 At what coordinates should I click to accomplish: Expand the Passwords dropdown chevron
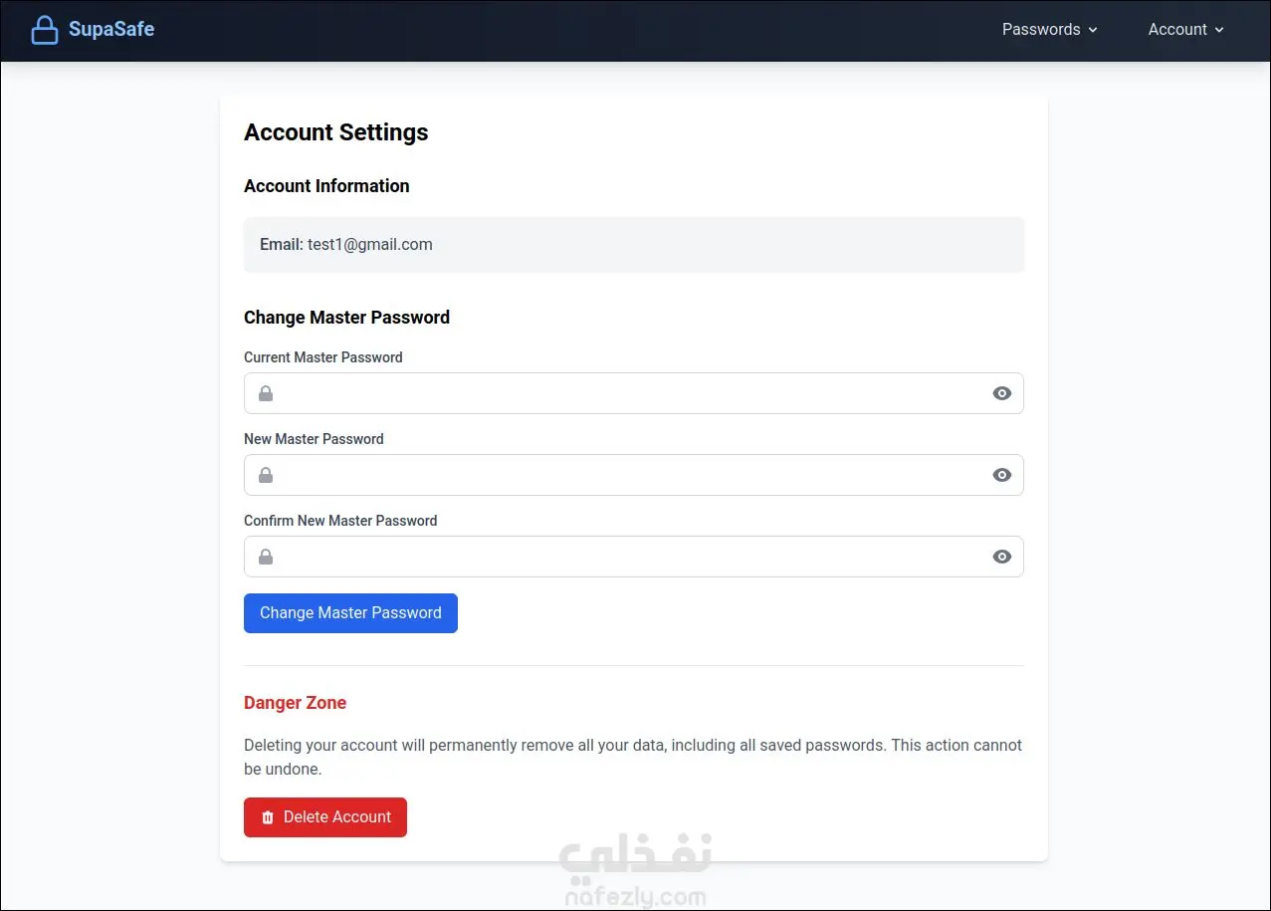point(1093,30)
